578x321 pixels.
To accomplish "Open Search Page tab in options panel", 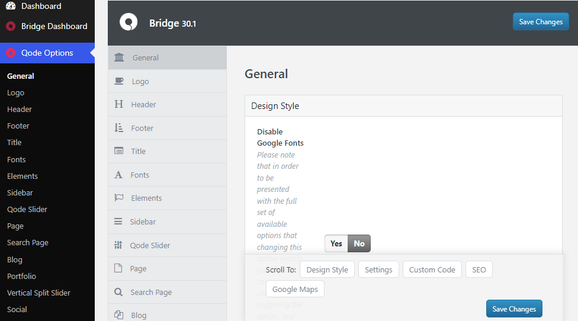I will click(168, 292).
